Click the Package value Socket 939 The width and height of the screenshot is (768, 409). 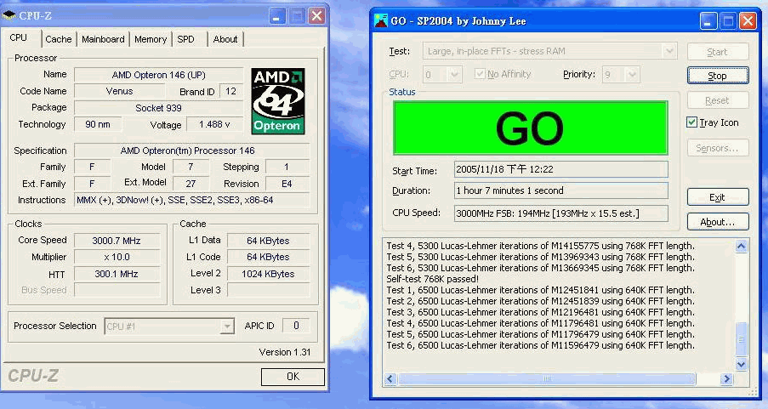point(159,108)
